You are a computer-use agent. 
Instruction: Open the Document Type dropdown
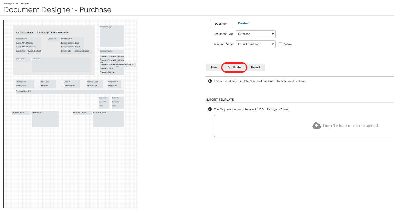(x=255, y=34)
